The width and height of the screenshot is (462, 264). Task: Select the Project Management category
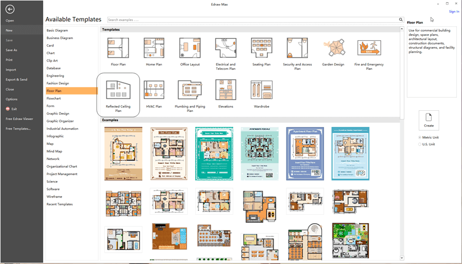coord(62,174)
